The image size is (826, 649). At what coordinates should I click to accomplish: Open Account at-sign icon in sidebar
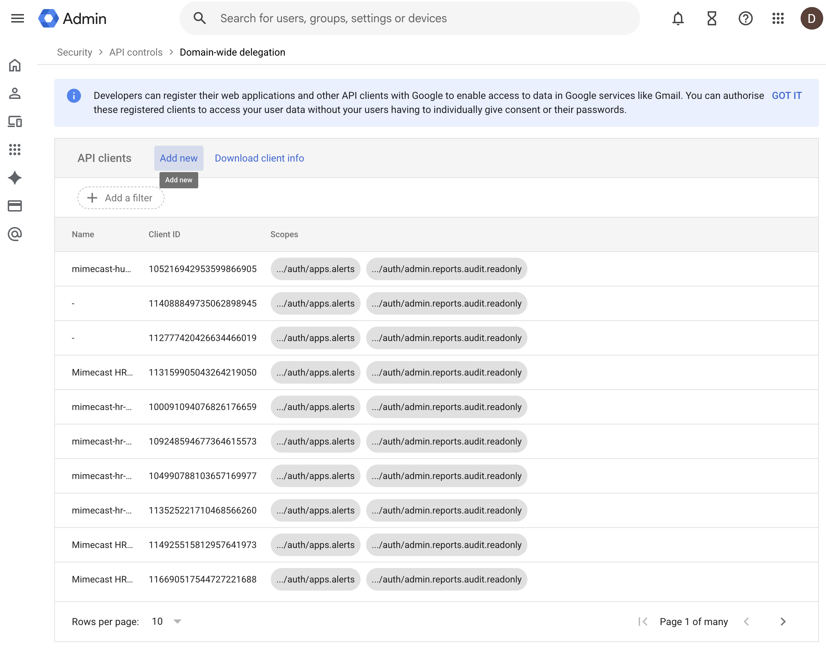(15, 234)
